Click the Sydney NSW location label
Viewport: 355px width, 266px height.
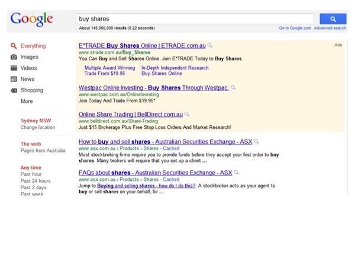pos(36,121)
